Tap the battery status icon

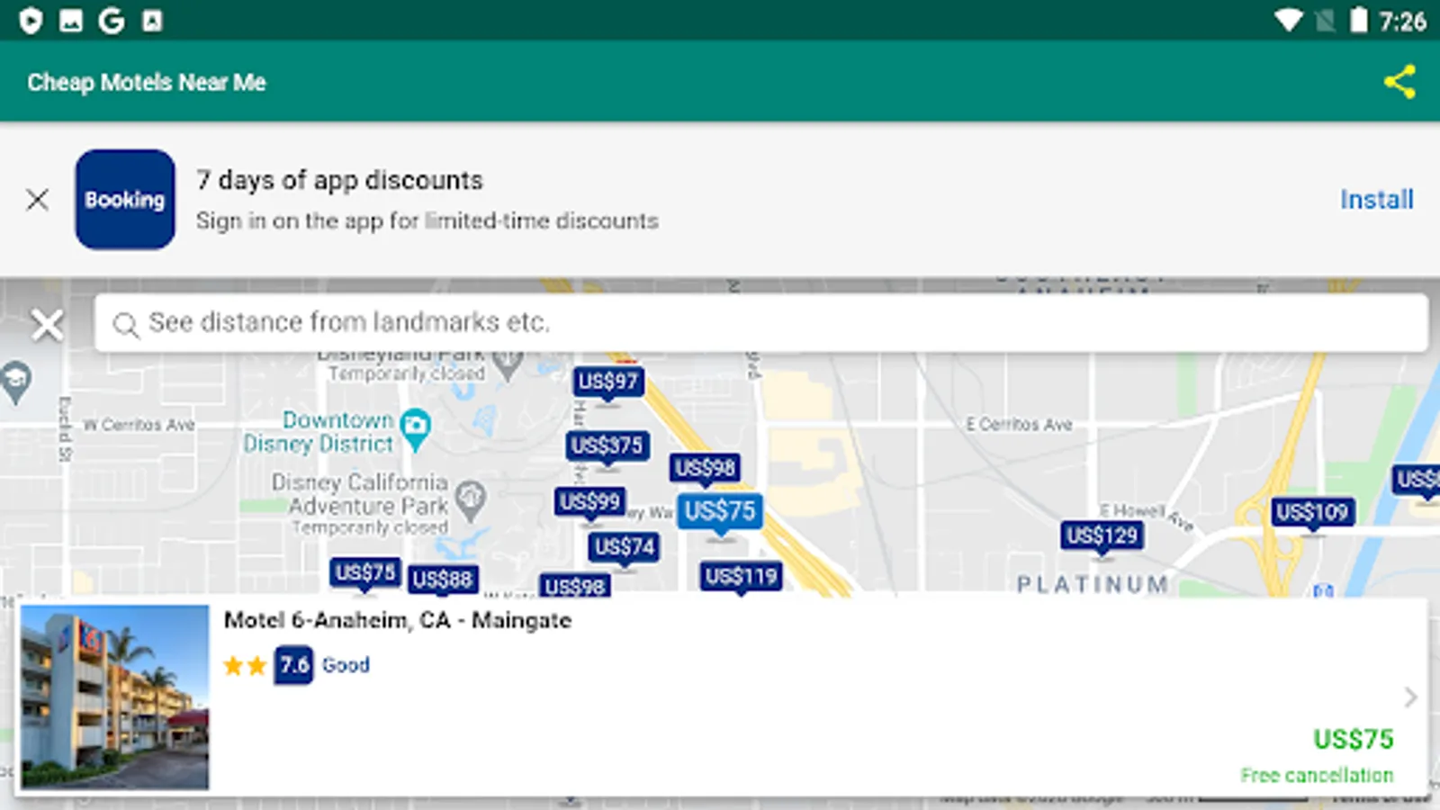pos(1359,20)
